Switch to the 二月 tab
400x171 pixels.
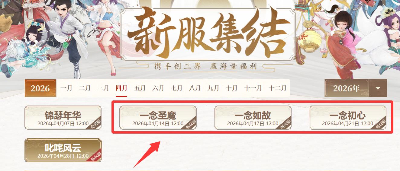(85, 88)
